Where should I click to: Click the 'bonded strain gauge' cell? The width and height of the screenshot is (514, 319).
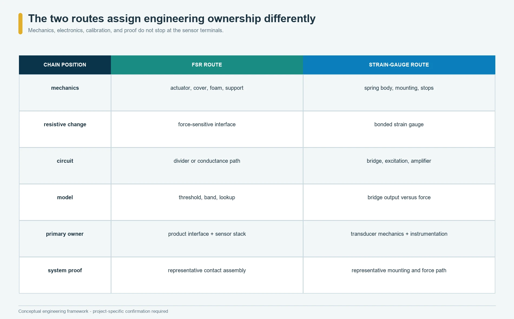tap(399, 129)
